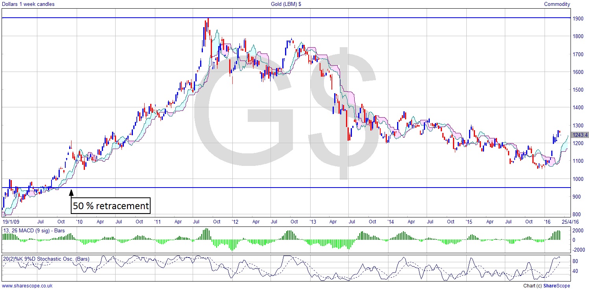Click the 80 level on the Stochastic scale
589x289 pixels.
[x=575, y=261]
